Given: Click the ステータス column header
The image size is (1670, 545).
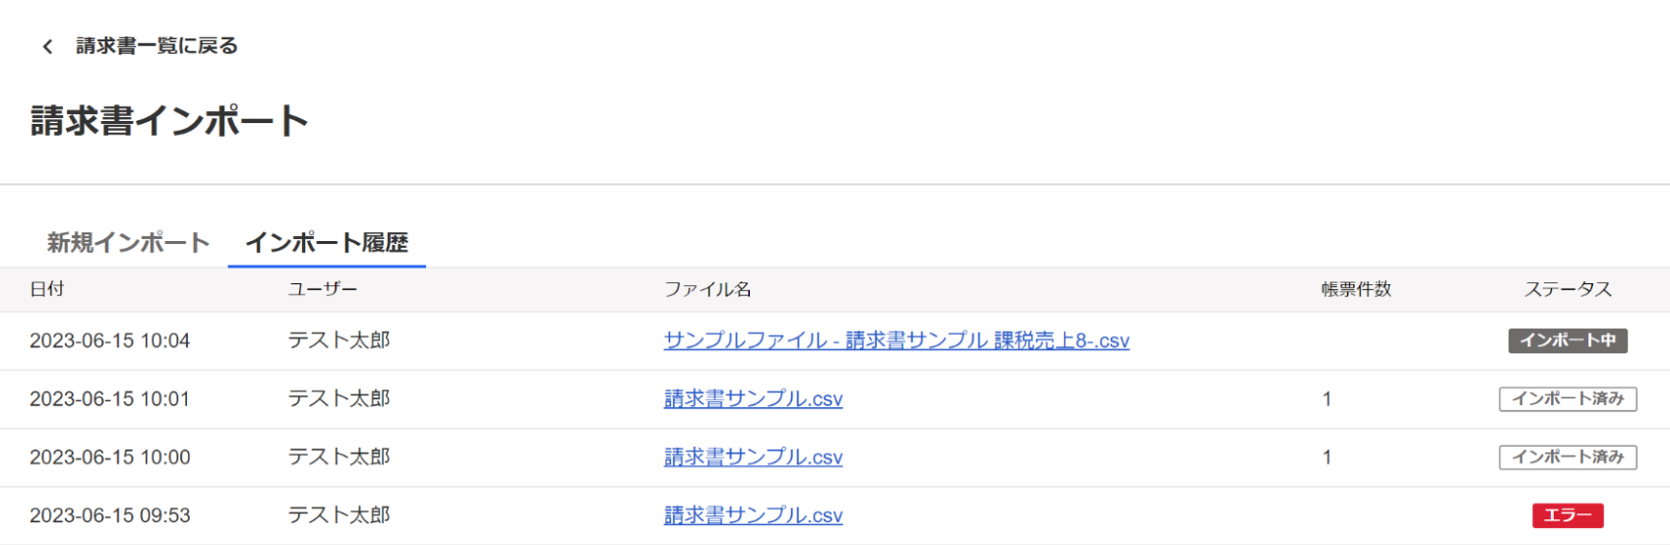Looking at the screenshot, I should tap(1568, 289).
